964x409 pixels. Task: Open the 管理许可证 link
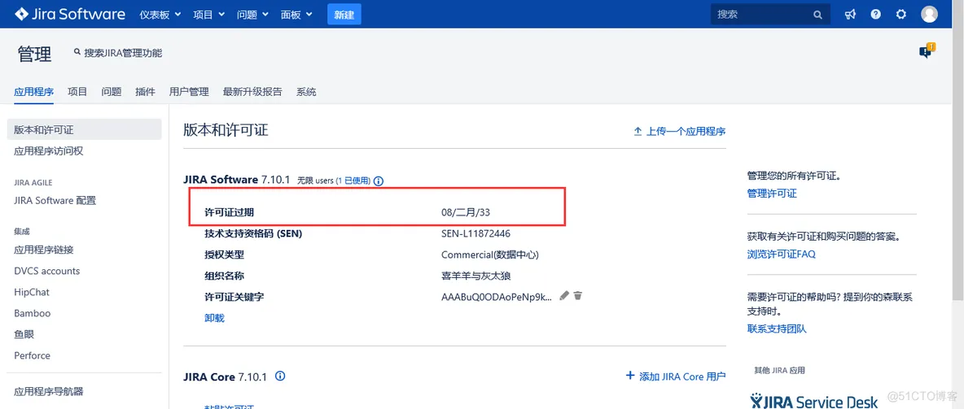pos(772,194)
